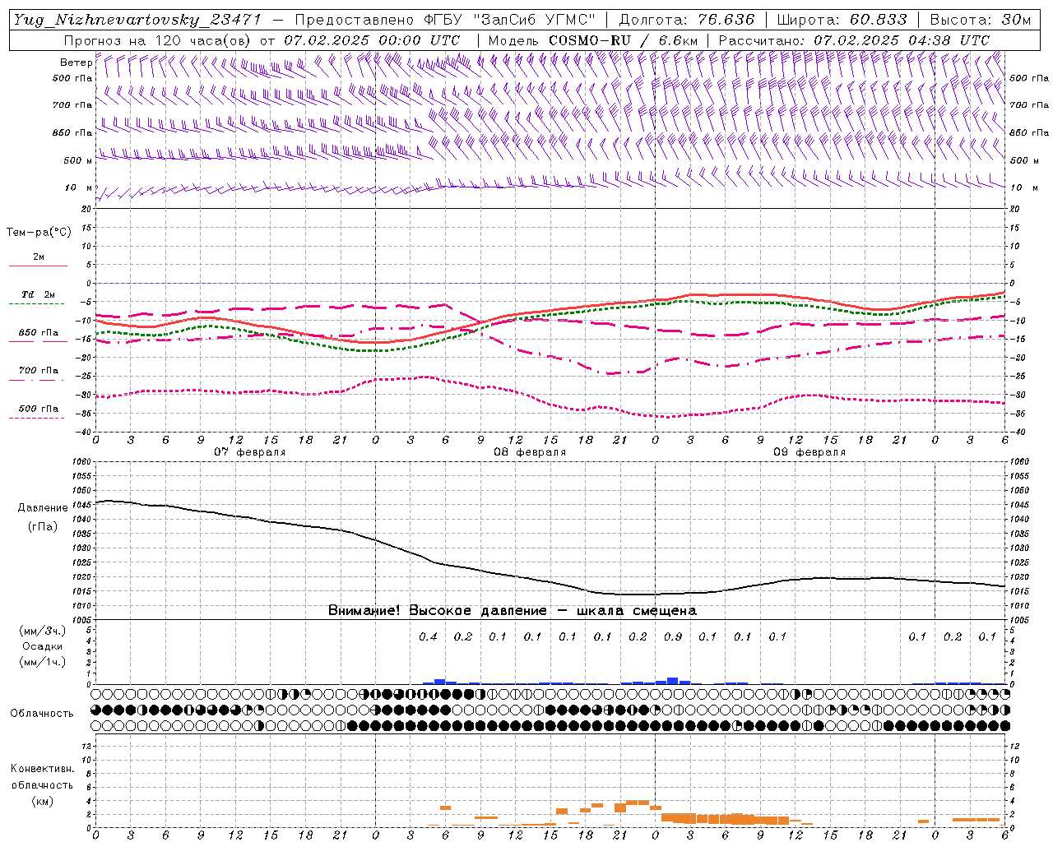Screen dimensions: 1053x842
Task: Click the Осадки precipitation label
Action: point(43,646)
